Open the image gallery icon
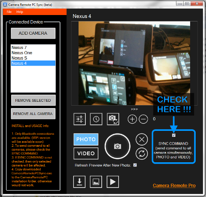Image resolution: width=206 pixels, height=197 pixels. pyautogui.click(x=96, y=182)
